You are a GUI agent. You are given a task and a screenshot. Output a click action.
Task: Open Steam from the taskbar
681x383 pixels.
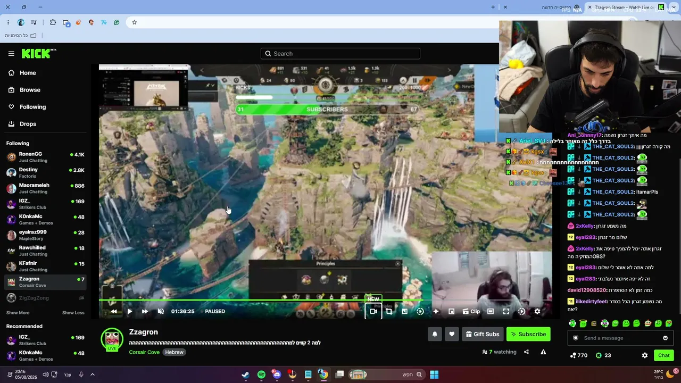[x=245, y=374]
